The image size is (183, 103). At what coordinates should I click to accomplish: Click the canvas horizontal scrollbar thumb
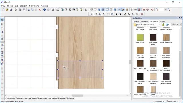coord(77,96)
